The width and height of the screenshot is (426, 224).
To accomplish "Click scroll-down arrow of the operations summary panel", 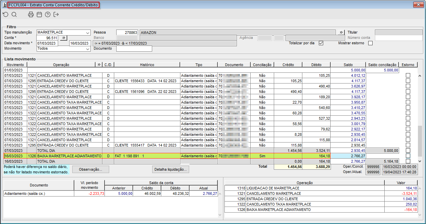I will [x=420, y=215].
